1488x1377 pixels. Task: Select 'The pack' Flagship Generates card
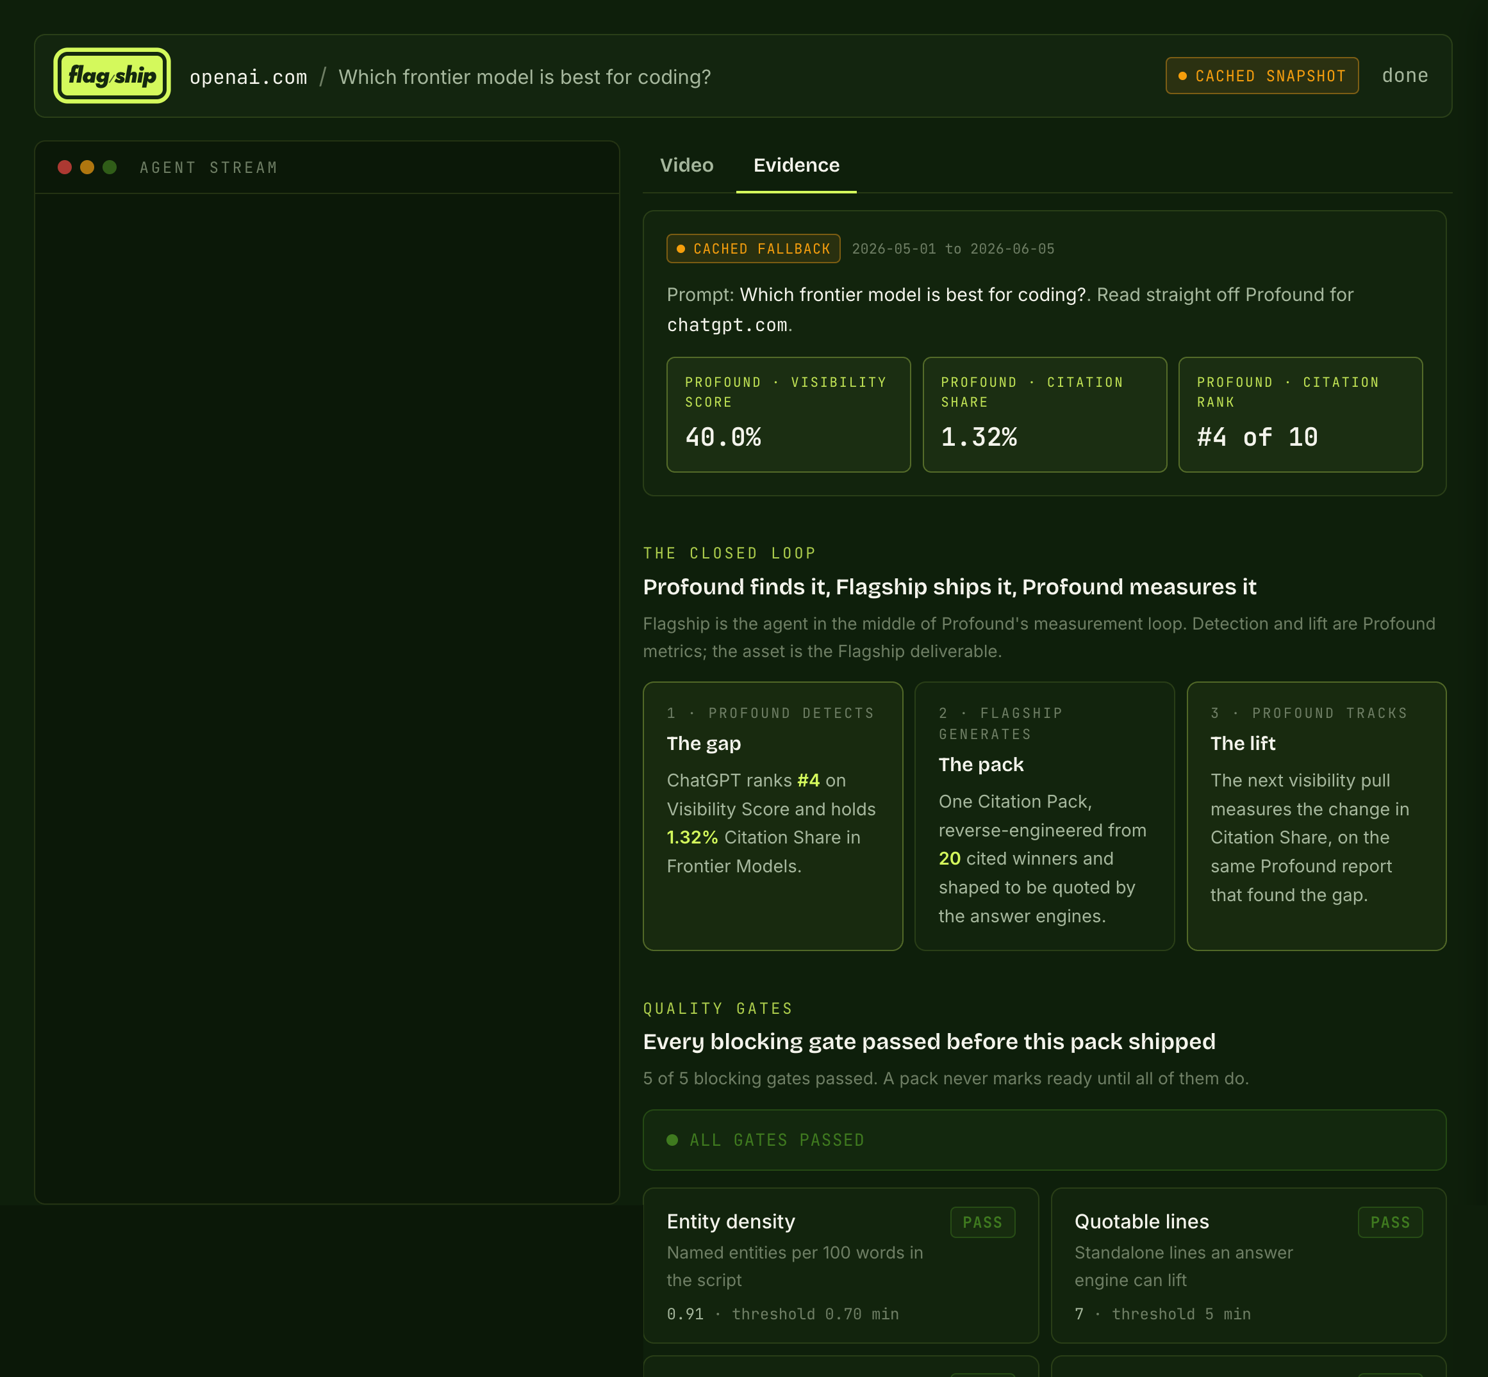pos(1045,816)
